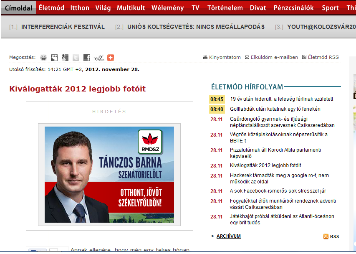
Task: Share article on MySpace icon
Action: [54, 58]
